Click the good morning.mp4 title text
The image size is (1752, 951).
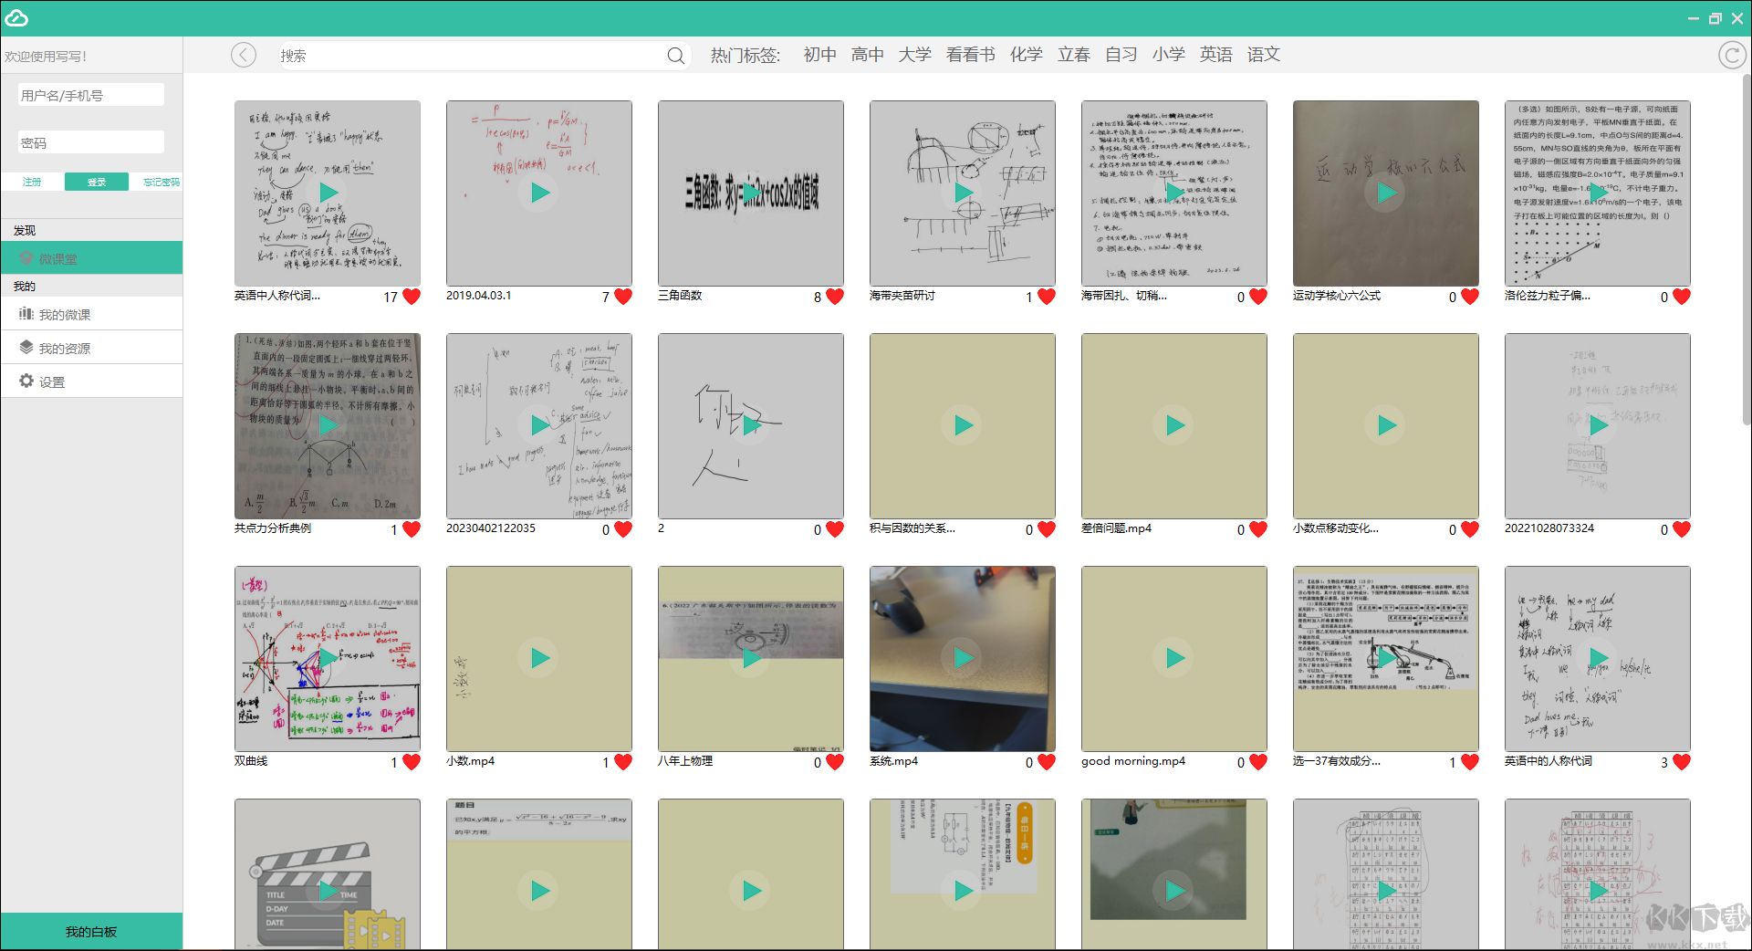click(1133, 761)
